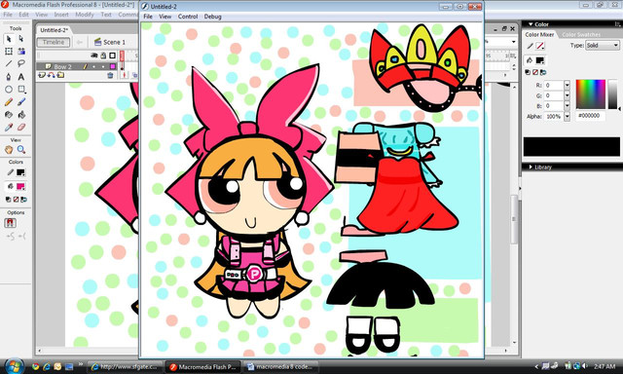Open the Debug menu in the Untitled-2 player

click(x=212, y=17)
